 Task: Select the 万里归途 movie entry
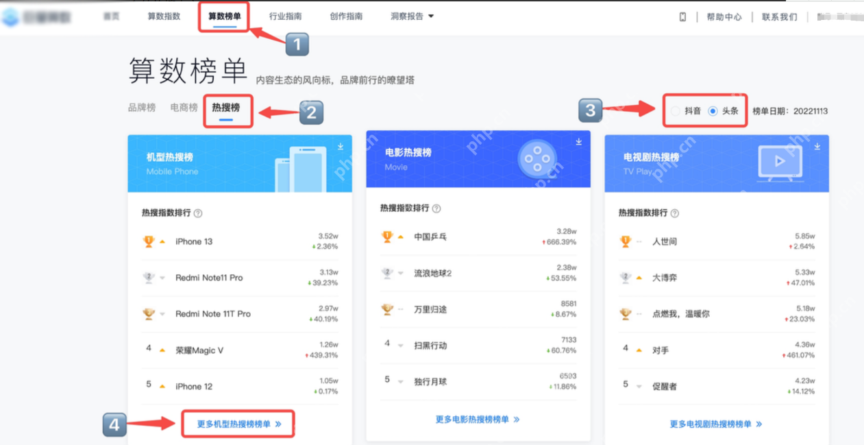(x=478, y=309)
